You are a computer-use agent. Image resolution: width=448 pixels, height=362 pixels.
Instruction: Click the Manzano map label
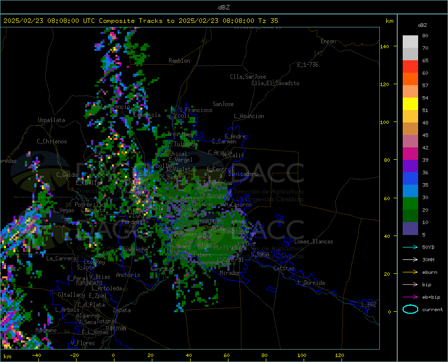pyautogui.click(x=46, y=330)
